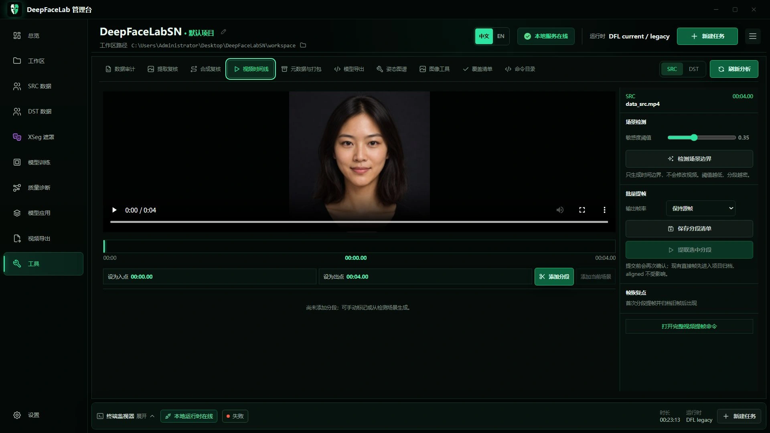Select 工具 in the sidebar
Screen dimensions: 770x433
[43, 264]
